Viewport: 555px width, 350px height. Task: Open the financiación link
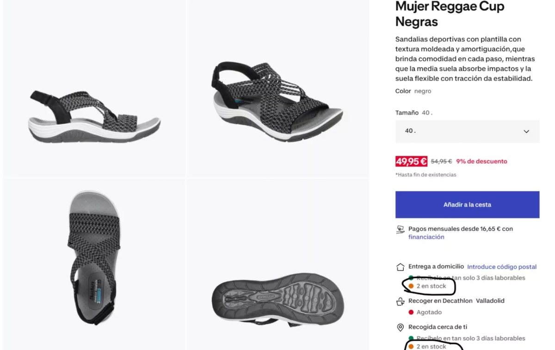426,237
